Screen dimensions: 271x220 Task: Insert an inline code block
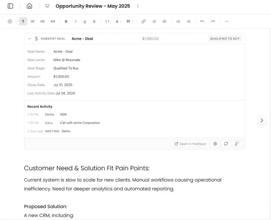coord(108,21)
